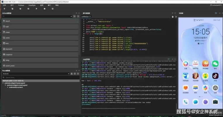Switch to the untitled.air script tab
The height and width of the screenshot is (117, 223).
coord(85,17)
